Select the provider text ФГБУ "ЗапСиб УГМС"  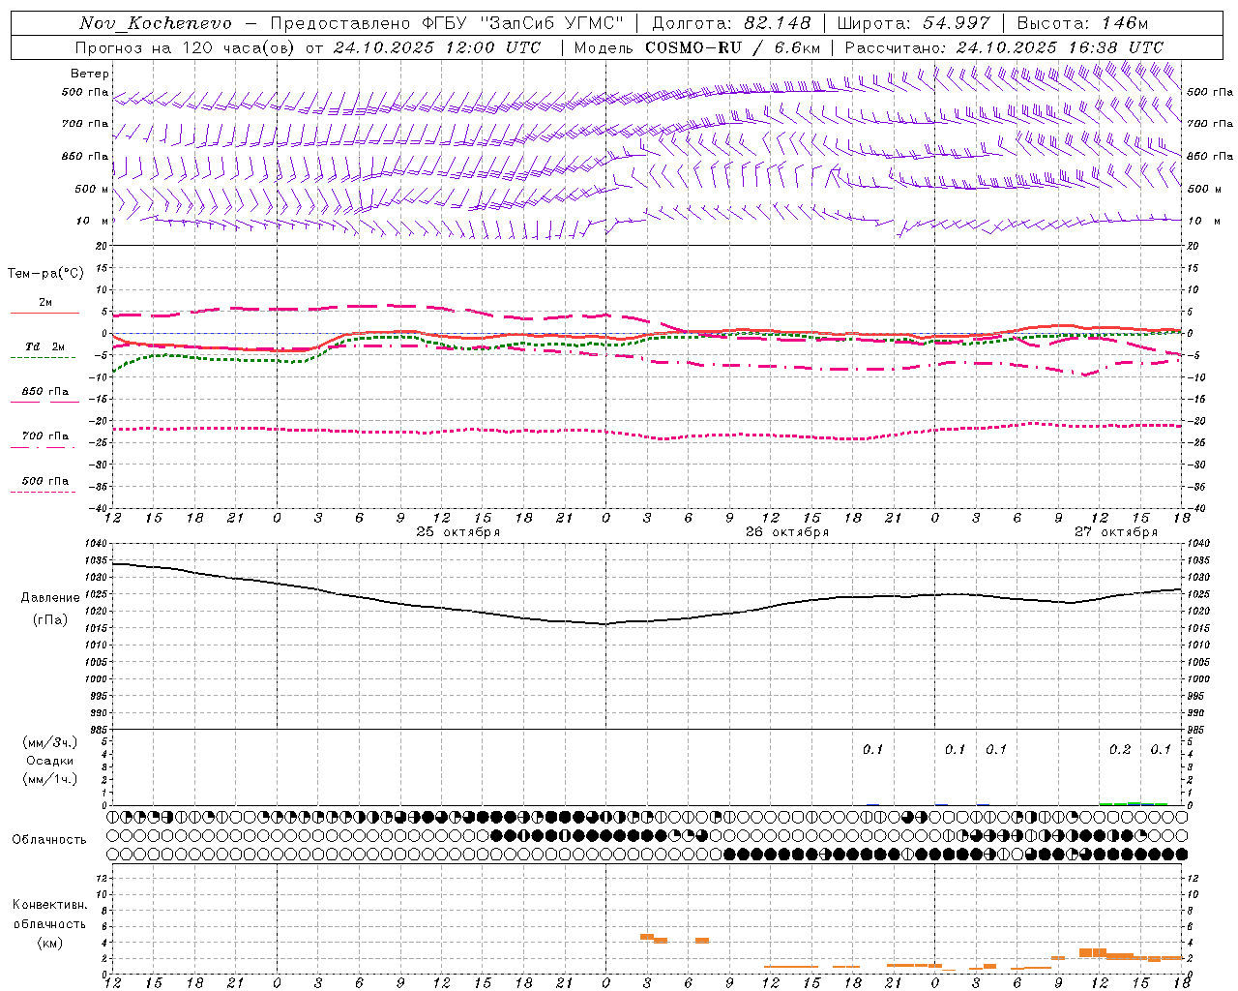pyautogui.click(x=523, y=23)
